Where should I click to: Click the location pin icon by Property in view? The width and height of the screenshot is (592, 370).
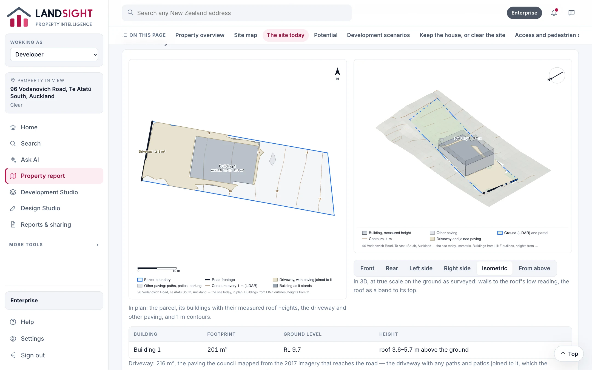click(13, 80)
